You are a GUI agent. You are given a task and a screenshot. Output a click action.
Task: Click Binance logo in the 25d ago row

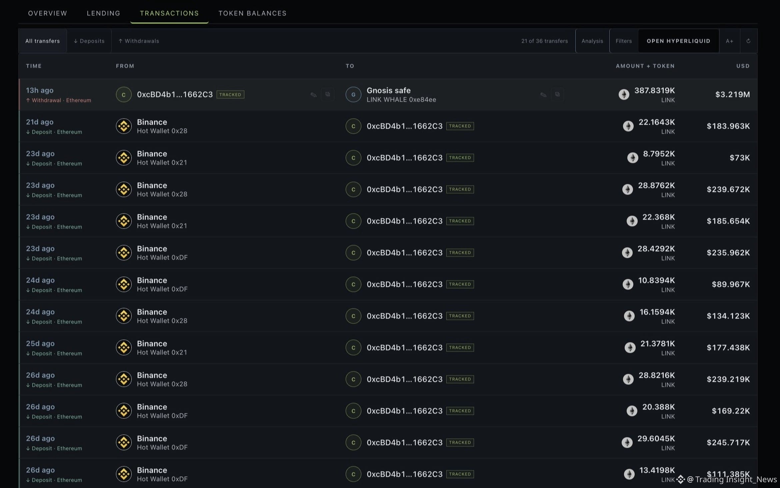[124, 348]
